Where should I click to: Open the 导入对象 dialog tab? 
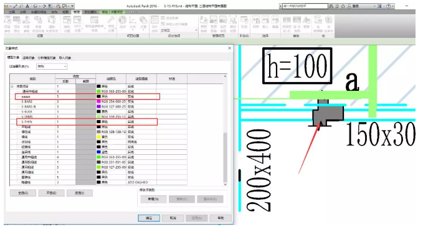coord(65,58)
